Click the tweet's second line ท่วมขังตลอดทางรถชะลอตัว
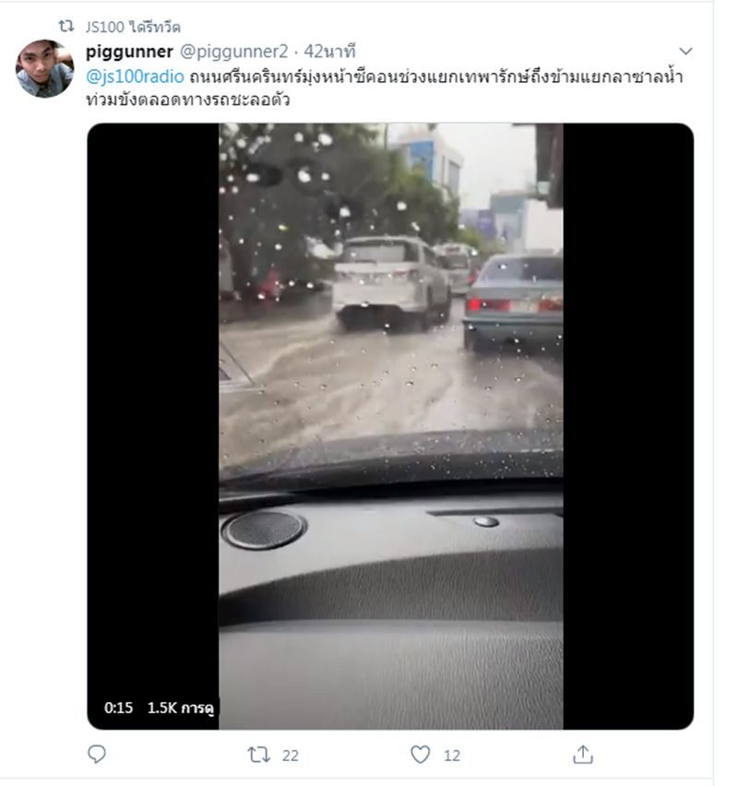Screen dimensions: 738x786 [187, 100]
